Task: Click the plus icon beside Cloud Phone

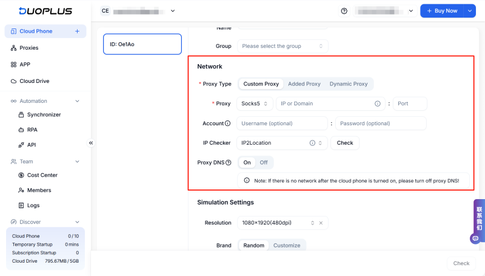Action: tap(77, 31)
